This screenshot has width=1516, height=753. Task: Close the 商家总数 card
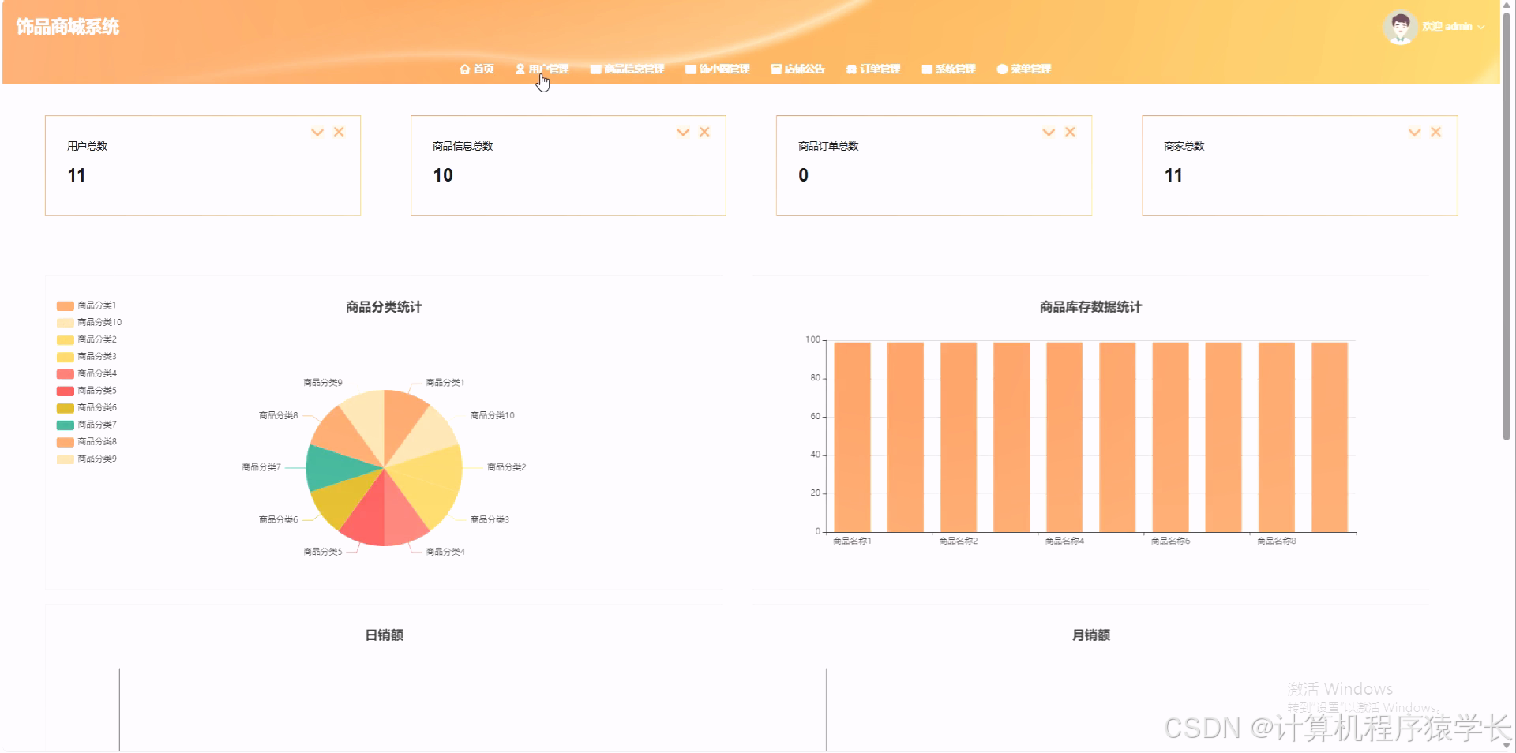(1435, 132)
